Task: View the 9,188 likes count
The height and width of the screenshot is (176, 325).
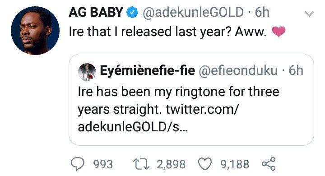Action: coord(235,164)
